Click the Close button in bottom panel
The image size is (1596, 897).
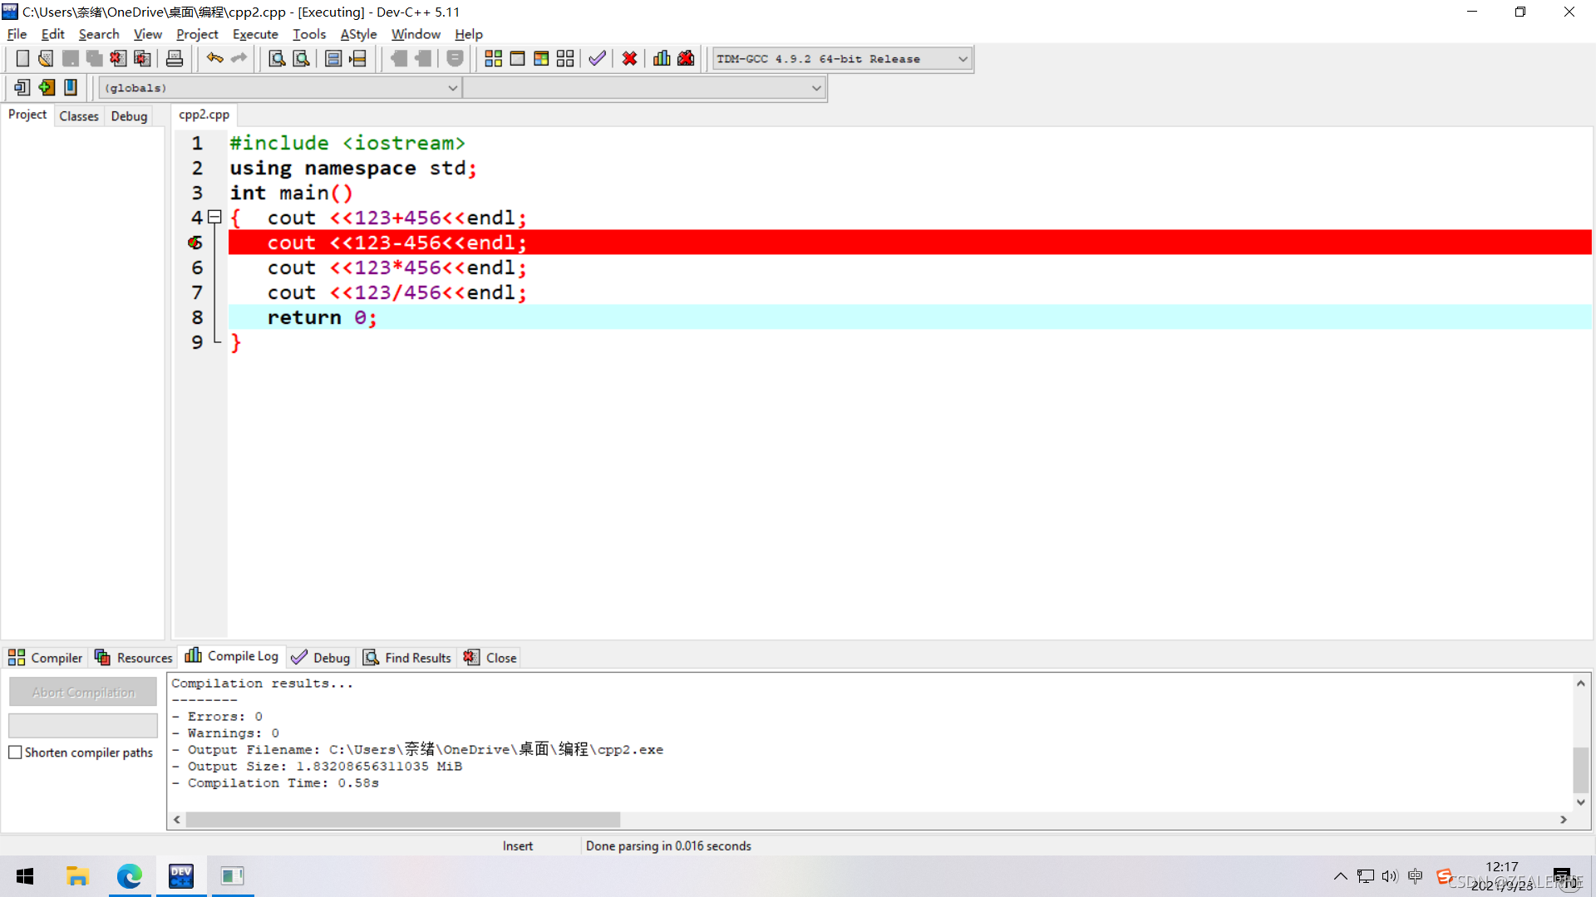click(490, 658)
